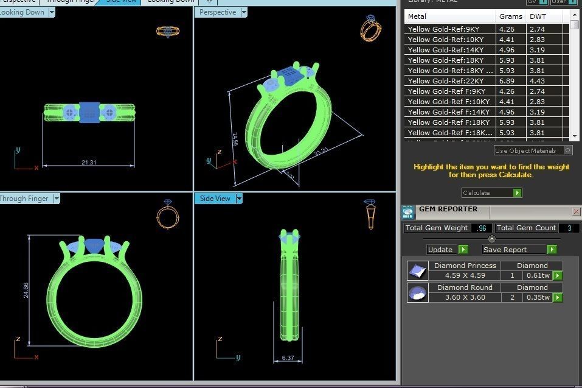Screen dimensions: 582x388
Task: Select Yellow Gold-Ref:18KY row
Action: (487, 60)
